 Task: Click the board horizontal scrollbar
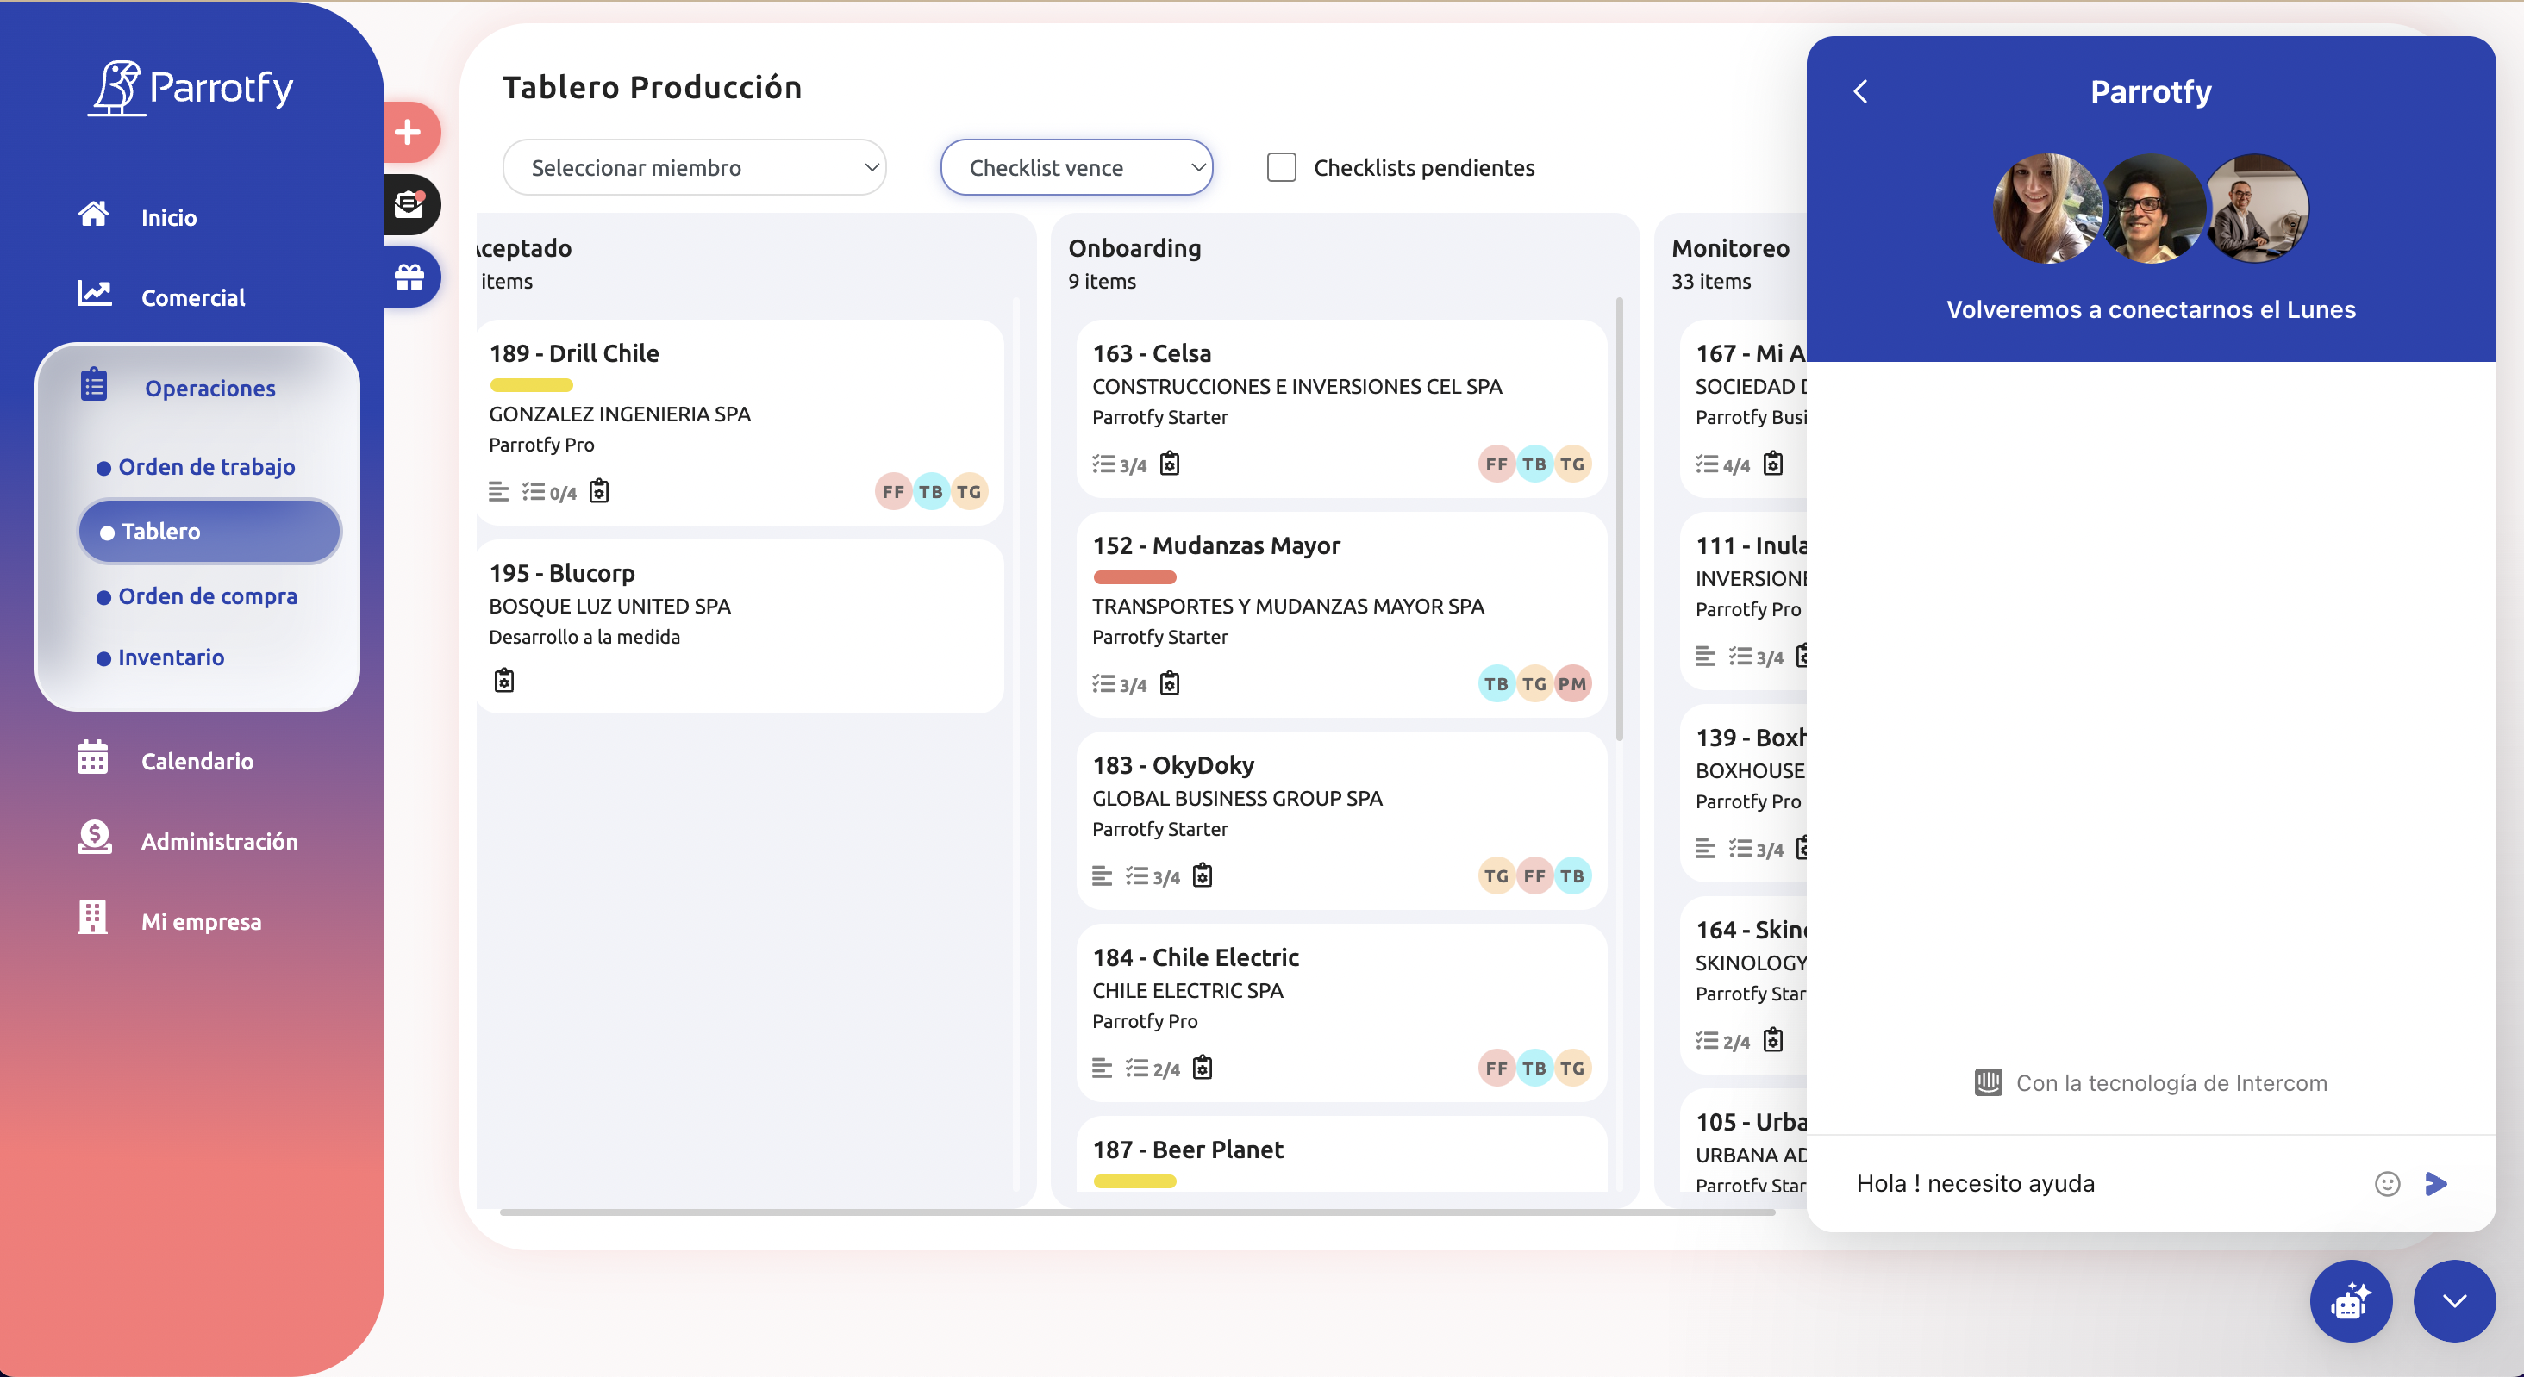coord(1137,1212)
